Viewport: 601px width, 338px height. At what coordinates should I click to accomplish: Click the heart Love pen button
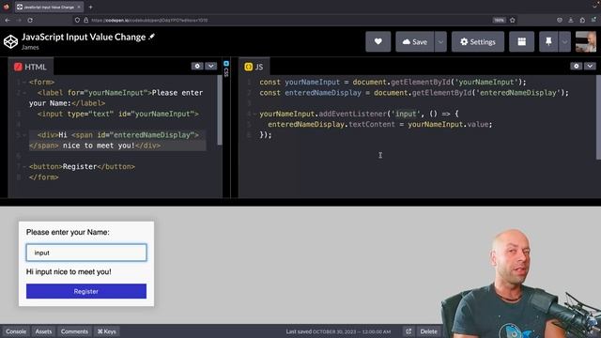(x=378, y=41)
